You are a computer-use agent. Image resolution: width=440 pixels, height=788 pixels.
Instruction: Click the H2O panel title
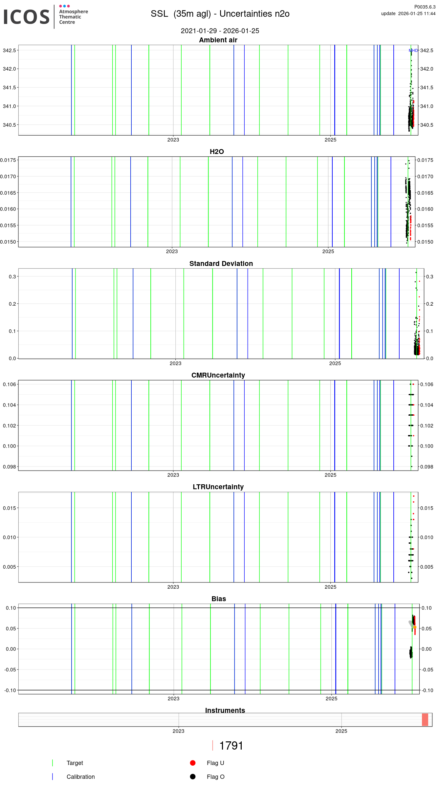pyautogui.click(x=217, y=152)
